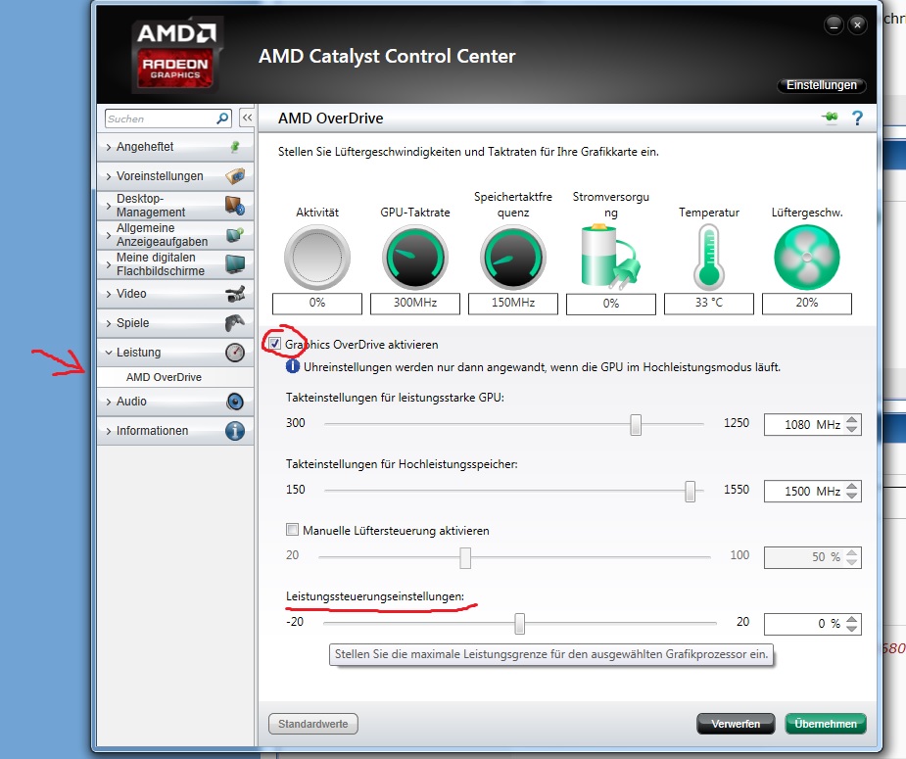Click the GPU clock slider handle
Screen dimensions: 906x759
[636, 425]
